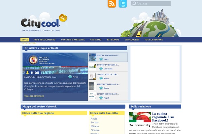Click the featured NAPOLI: RINNOVATO IL... title

[40, 77]
